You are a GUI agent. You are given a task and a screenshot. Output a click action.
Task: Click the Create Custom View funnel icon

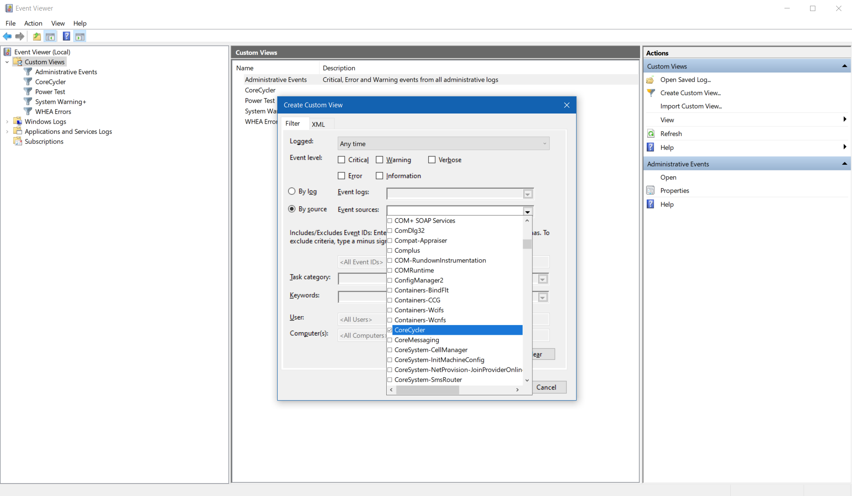point(651,93)
